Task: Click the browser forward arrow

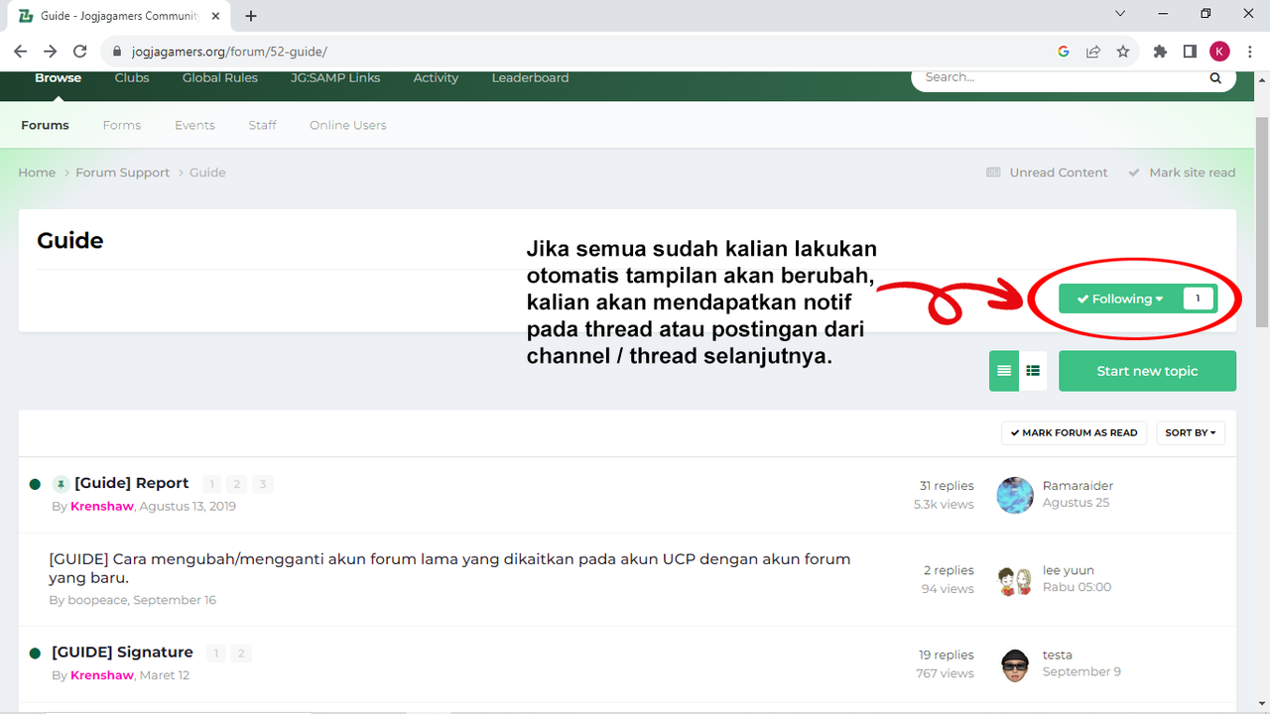Action: [50, 52]
